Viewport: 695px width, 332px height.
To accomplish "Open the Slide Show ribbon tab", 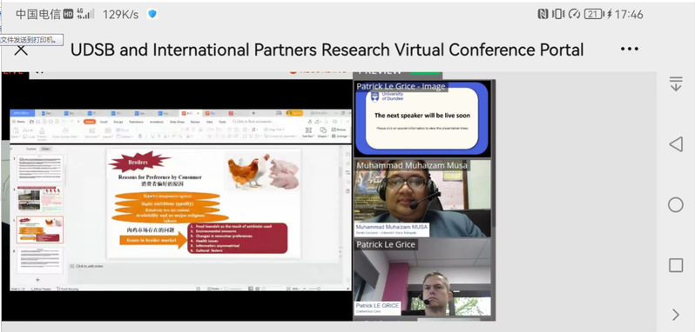I will (x=177, y=122).
